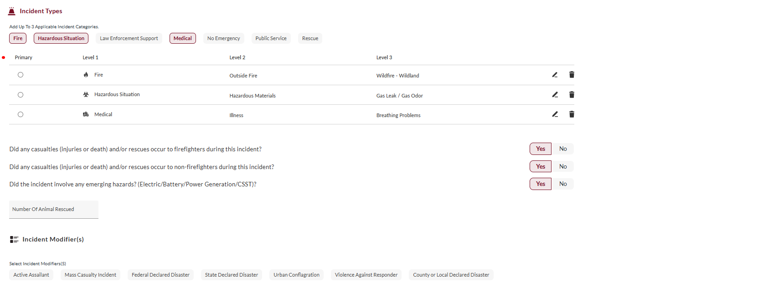Screen dimensions: 768x288
Task: Set Fire as the primary incident
Action: coord(21,75)
